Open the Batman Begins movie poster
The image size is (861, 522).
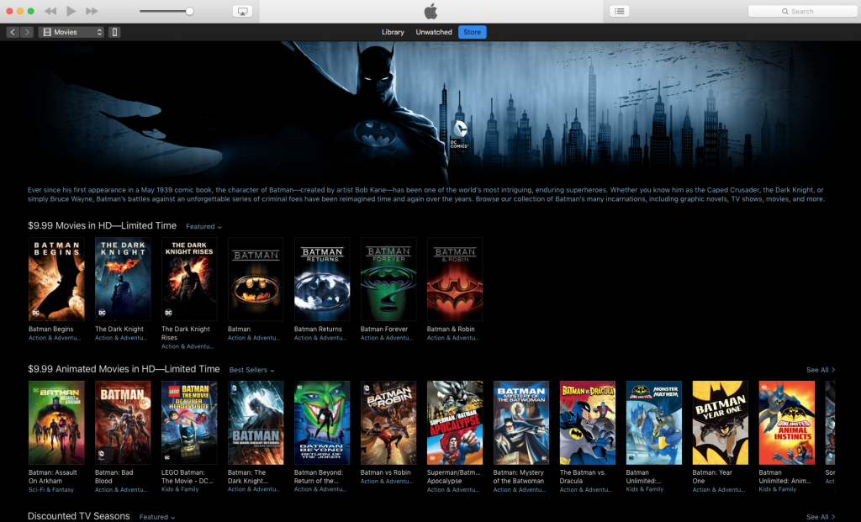click(56, 279)
